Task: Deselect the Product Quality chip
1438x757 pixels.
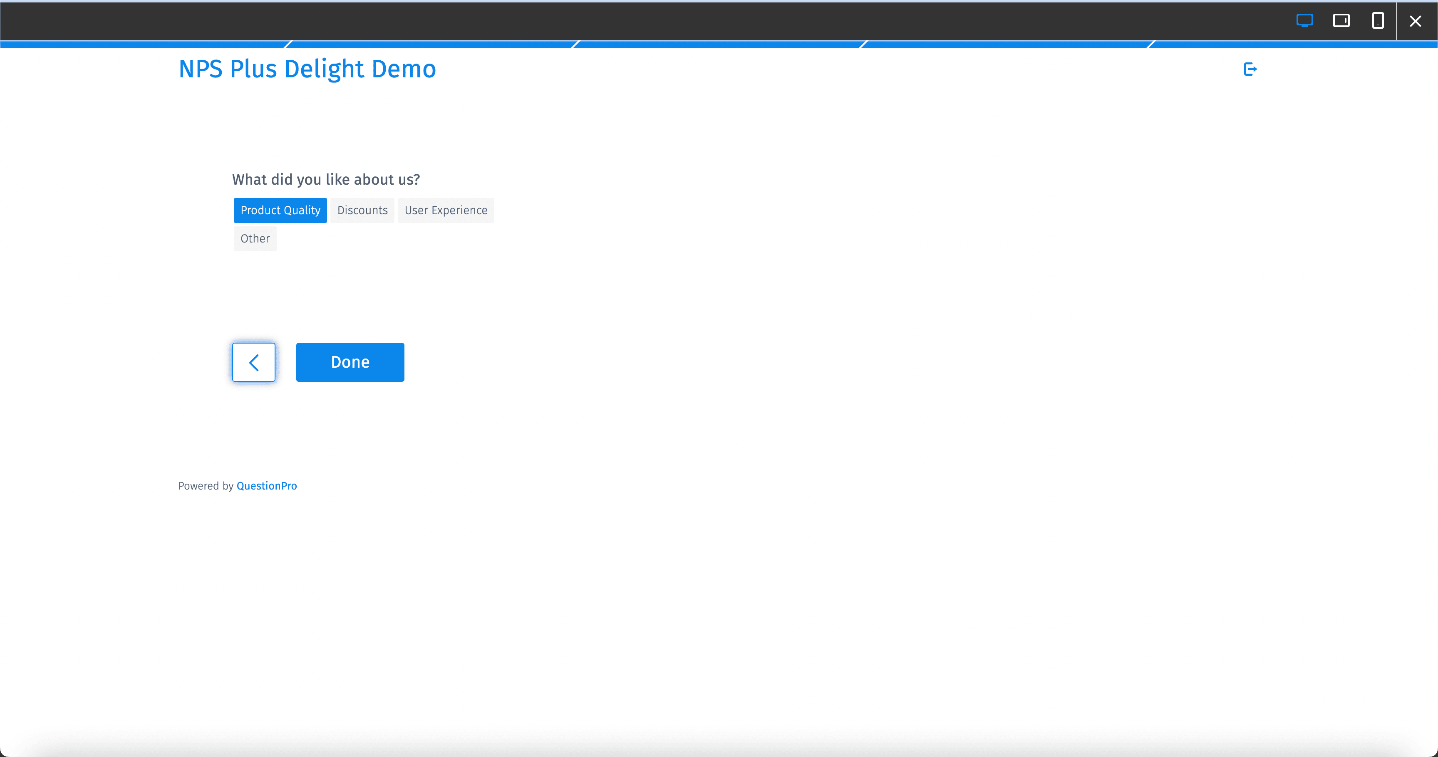Action: [280, 210]
